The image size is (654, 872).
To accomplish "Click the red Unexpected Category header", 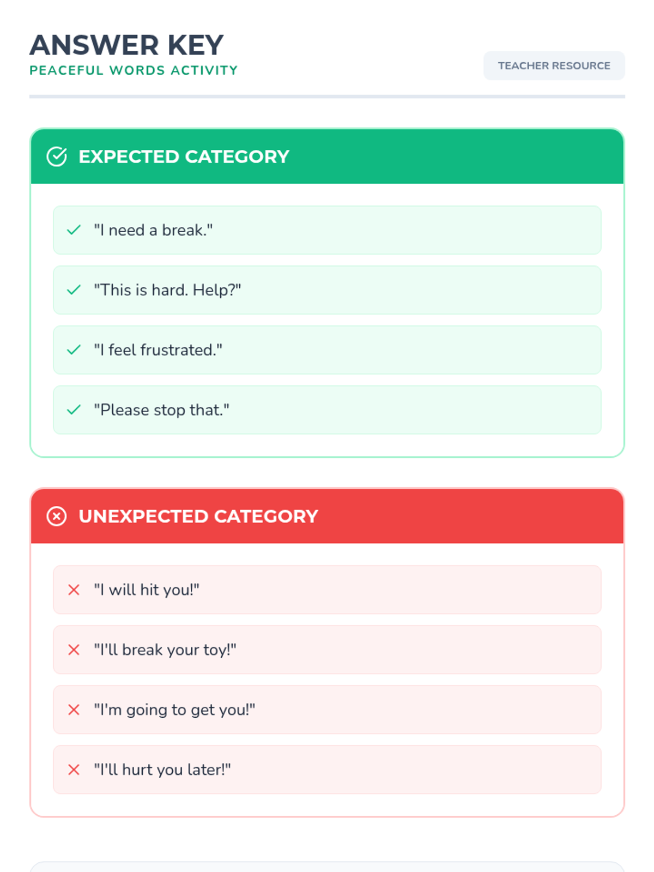I will [327, 516].
